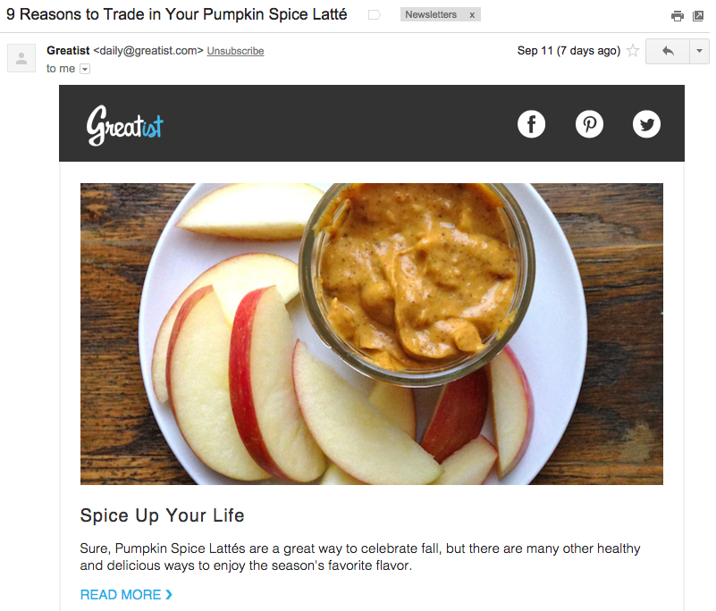Image resolution: width=716 pixels, height=611 pixels.
Task: Click the reply arrow button
Action: click(x=668, y=51)
